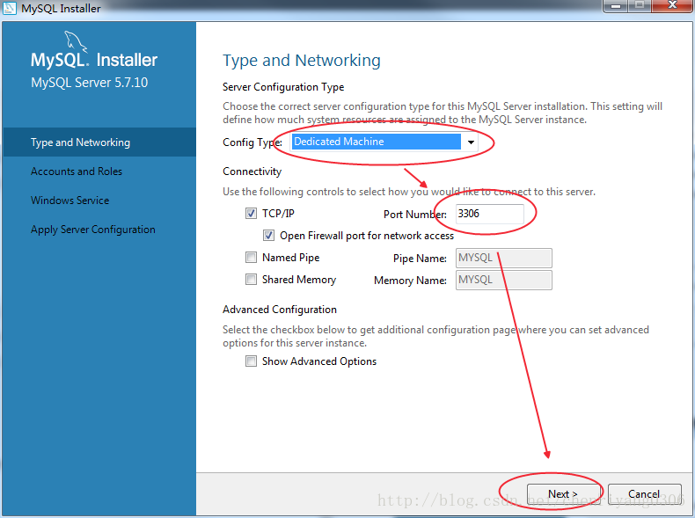Click the Memory Name field
Screen dimensions: 695x518
[504, 280]
